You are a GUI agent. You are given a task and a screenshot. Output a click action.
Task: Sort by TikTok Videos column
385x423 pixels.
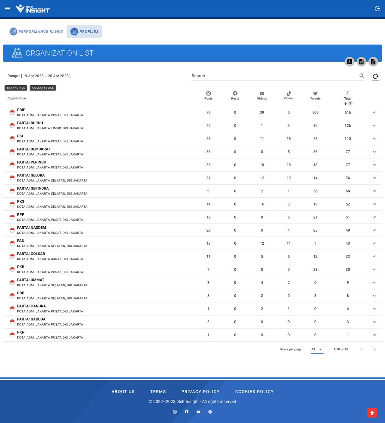(x=289, y=96)
